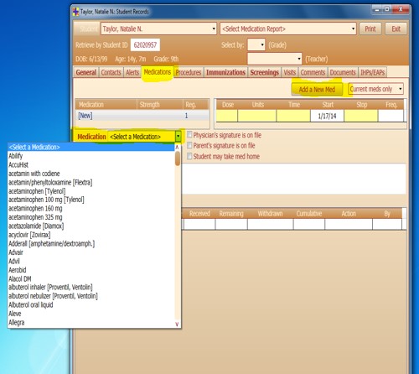Choose acyclovir [Zovirax] from list
The width and height of the screenshot is (419, 374).
coord(91,235)
